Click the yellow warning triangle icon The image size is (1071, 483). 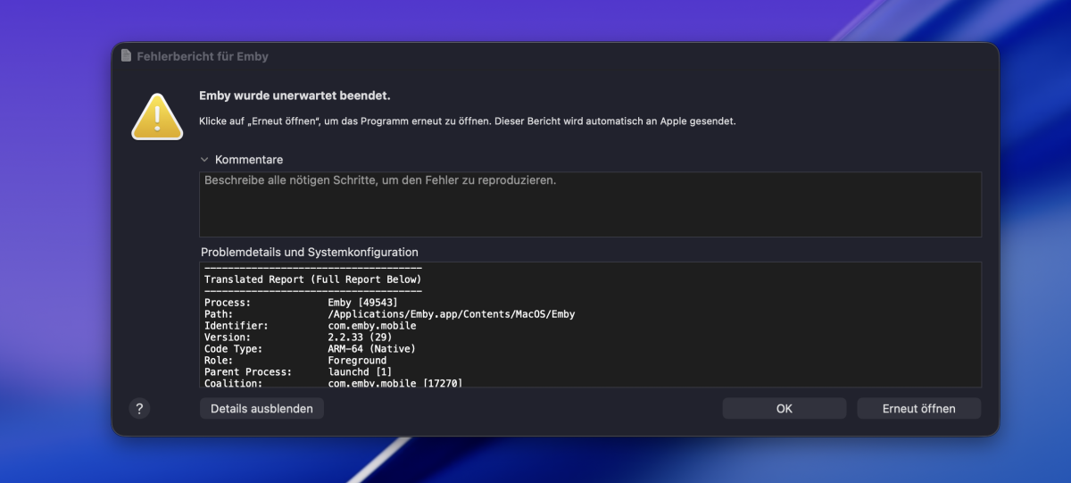pyautogui.click(x=157, y=117)
